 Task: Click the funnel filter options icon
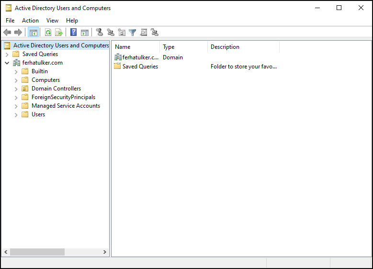pos(133,33)
